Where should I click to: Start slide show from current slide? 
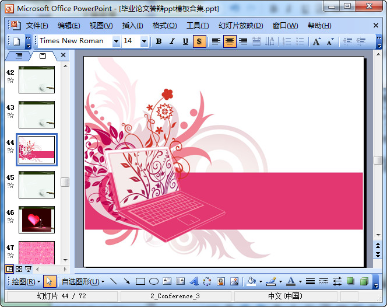click(x=29, y=269)
